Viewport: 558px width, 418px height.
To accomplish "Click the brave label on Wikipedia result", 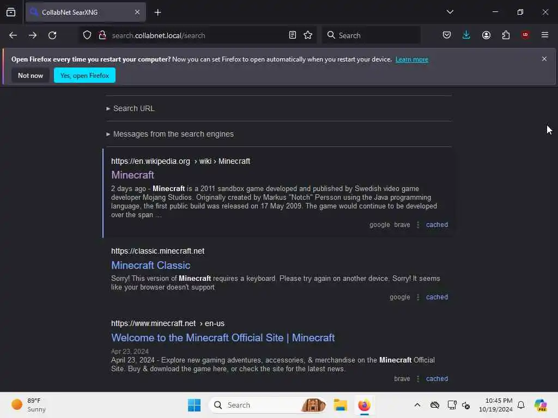I will [402, 225].
